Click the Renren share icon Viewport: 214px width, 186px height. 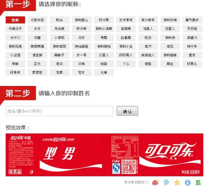(188, 182)
